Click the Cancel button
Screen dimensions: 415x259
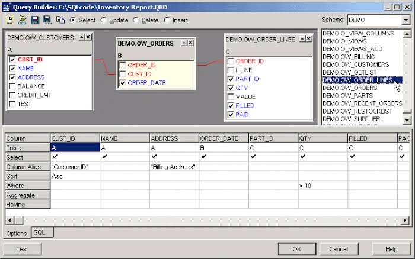tap(339, 249)
